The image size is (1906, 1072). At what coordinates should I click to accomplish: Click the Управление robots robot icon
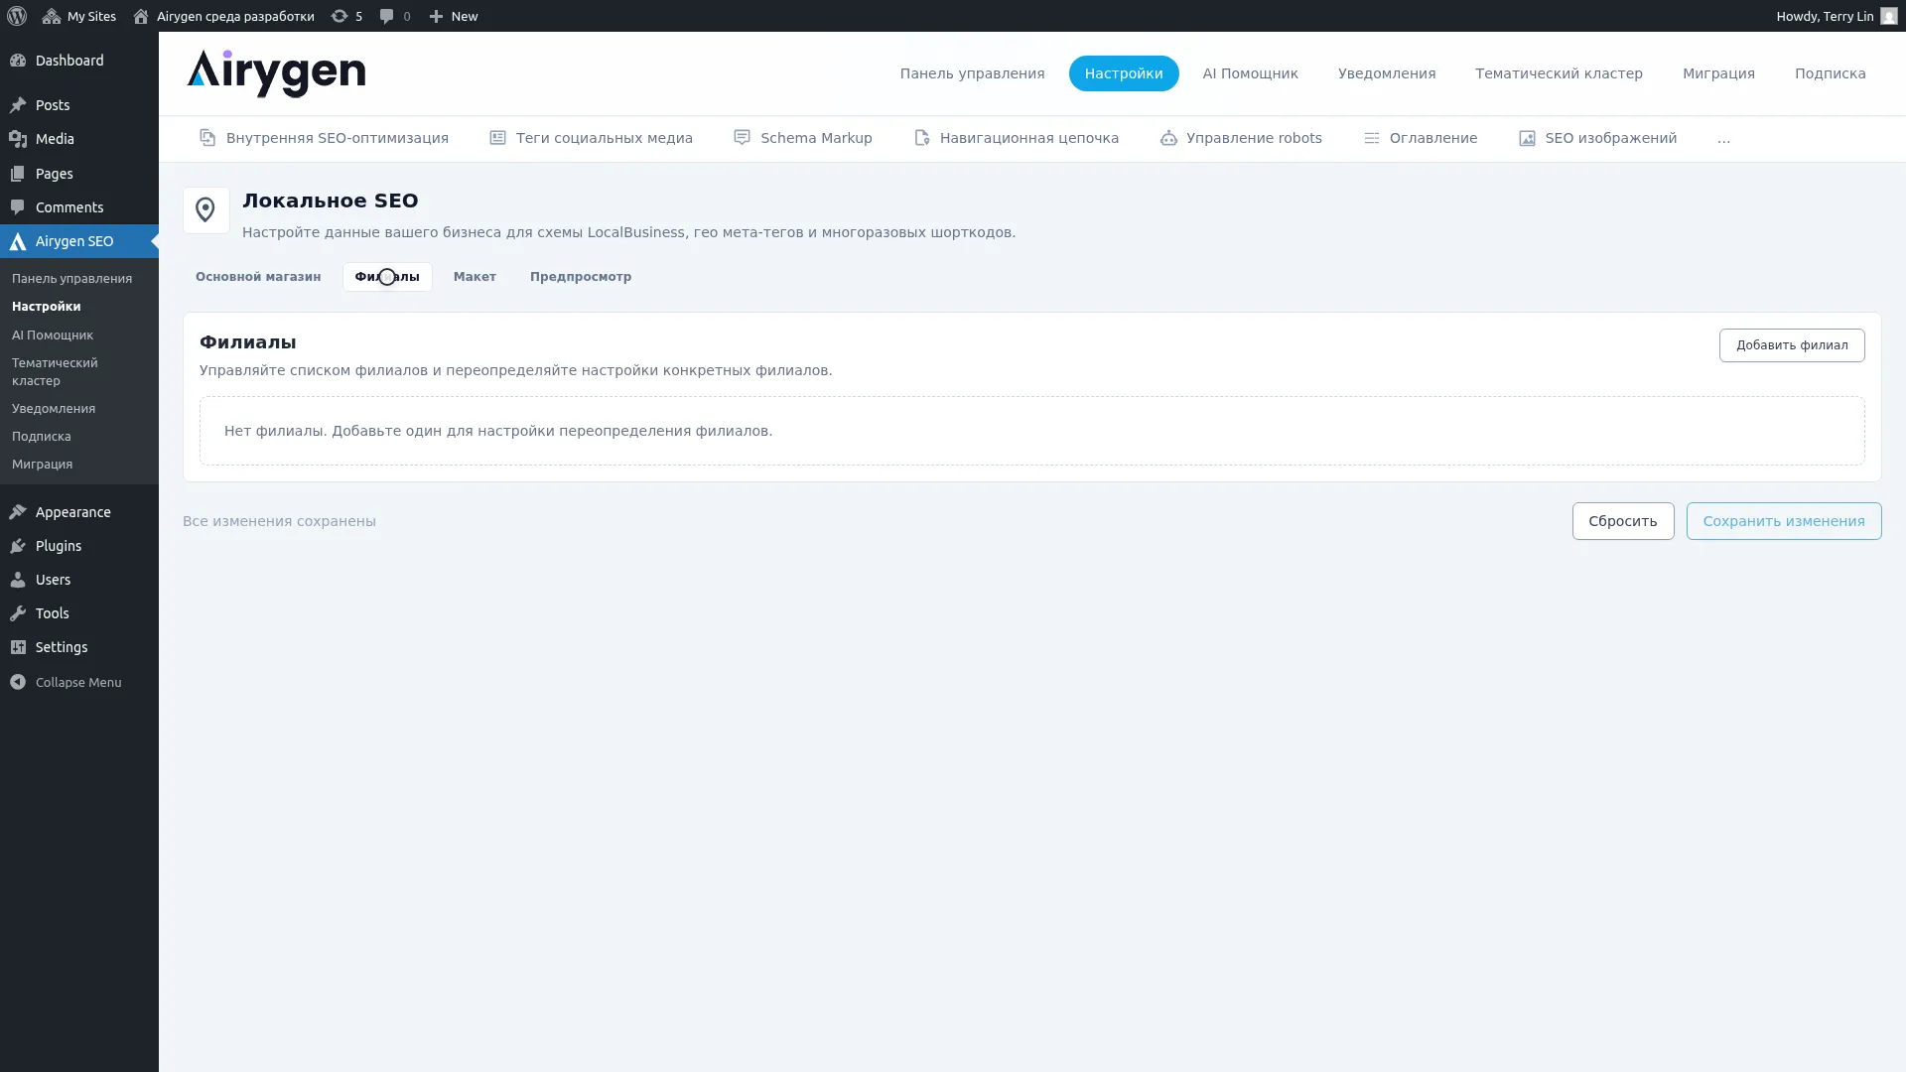click(1168, 138)
